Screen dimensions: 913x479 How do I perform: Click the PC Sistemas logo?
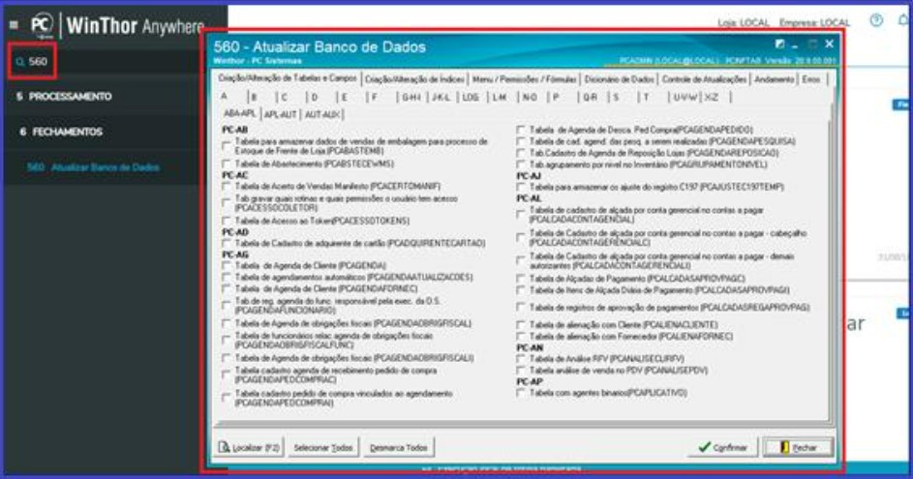click(42, 26)
